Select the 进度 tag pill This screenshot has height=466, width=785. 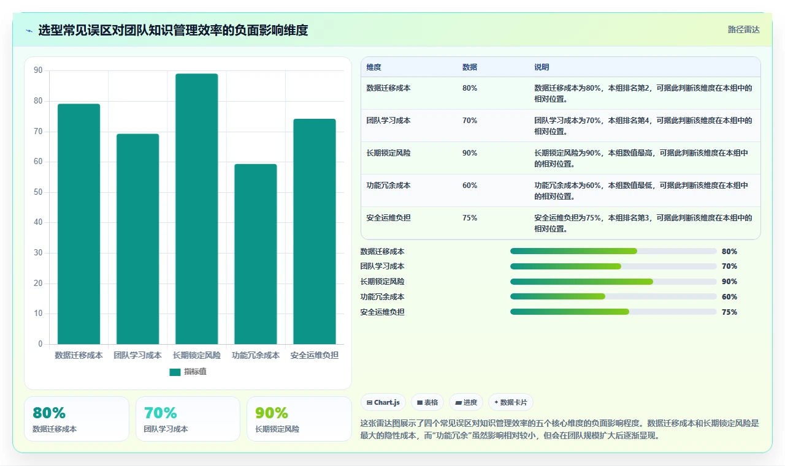tap(466, 402)
